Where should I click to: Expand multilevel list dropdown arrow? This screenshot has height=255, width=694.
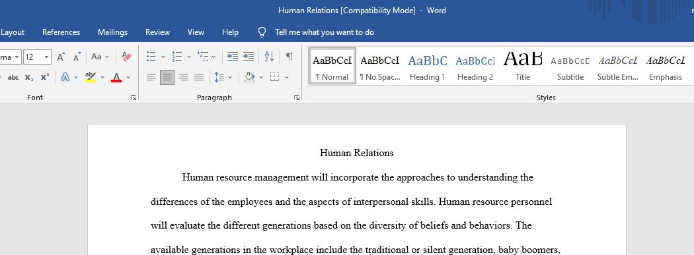tap(213, 57)
